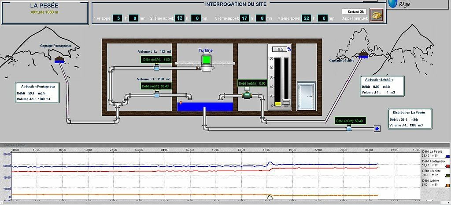Toggle the Débit La Pesée curve checkbox
Image resolution: width=451 pixels, height=205 pixels.
coord(447,156)
